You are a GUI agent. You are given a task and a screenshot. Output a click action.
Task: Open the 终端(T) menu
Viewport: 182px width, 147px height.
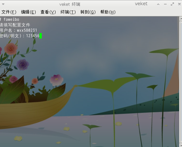pyautogui.click(x=68, y=12)
